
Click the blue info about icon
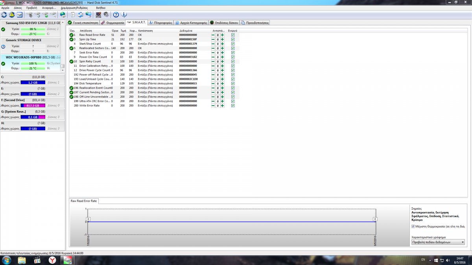click(x=124, y=15)
